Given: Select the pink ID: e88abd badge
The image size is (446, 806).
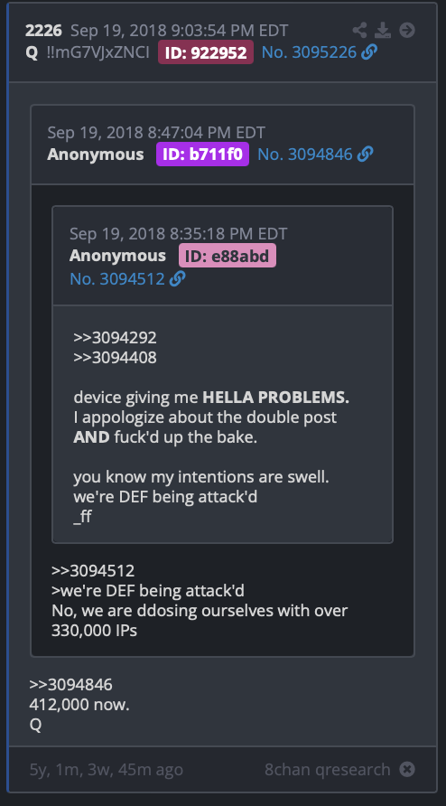Looking at the screenshot, I should tap(228, 256).
